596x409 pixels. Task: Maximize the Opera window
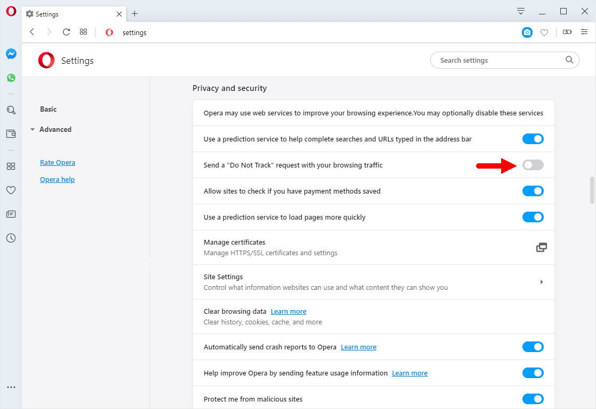[563, 11]
